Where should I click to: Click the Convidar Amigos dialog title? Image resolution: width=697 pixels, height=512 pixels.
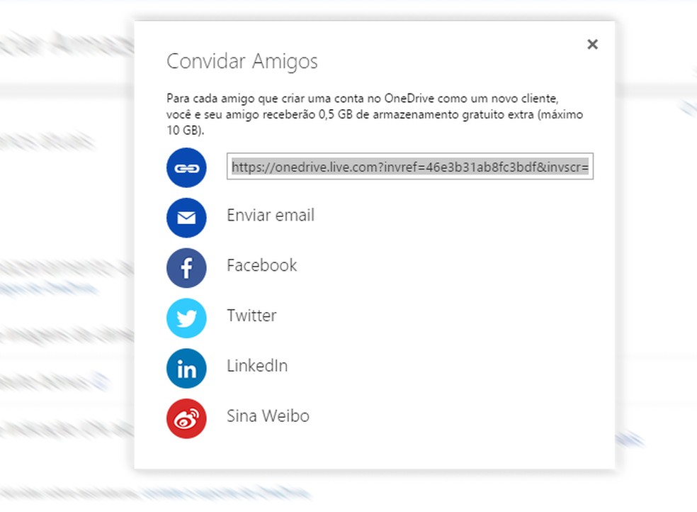(242, 62)
